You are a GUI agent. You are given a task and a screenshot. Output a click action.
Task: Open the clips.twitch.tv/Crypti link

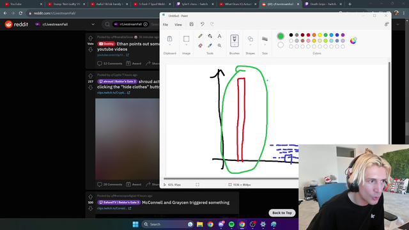[x=114, y=93]
